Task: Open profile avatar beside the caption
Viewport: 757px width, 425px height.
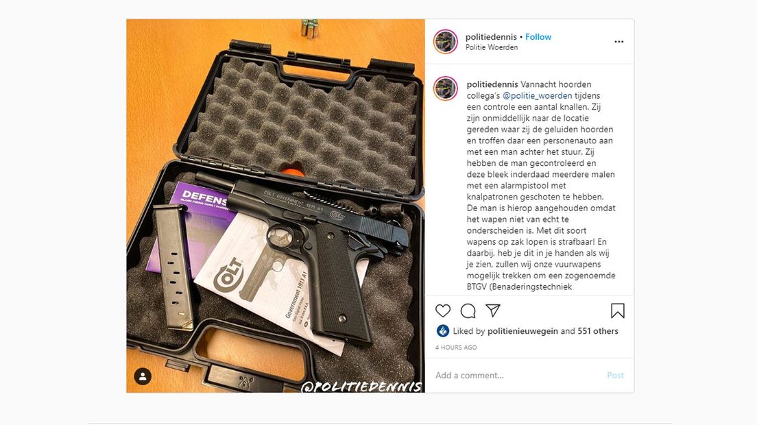Action: click(445, 88)
